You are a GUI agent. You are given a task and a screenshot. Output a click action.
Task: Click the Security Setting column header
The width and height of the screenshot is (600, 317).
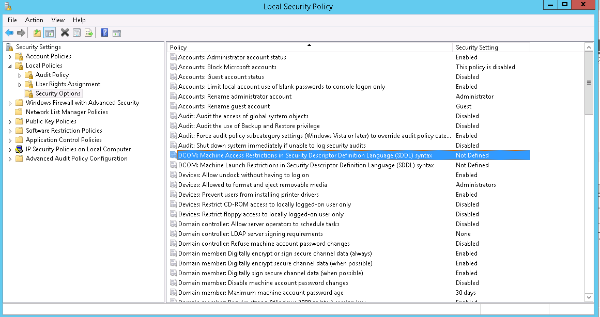491,47
